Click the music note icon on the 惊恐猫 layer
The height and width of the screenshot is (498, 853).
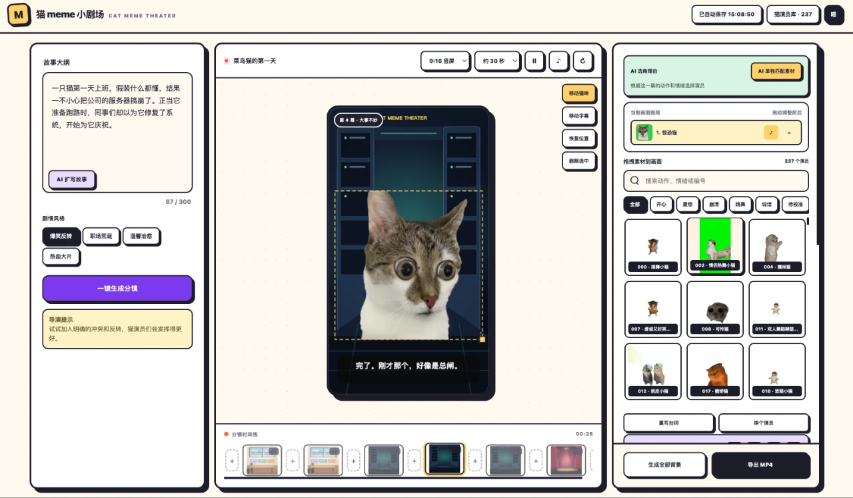click(771, 133)
